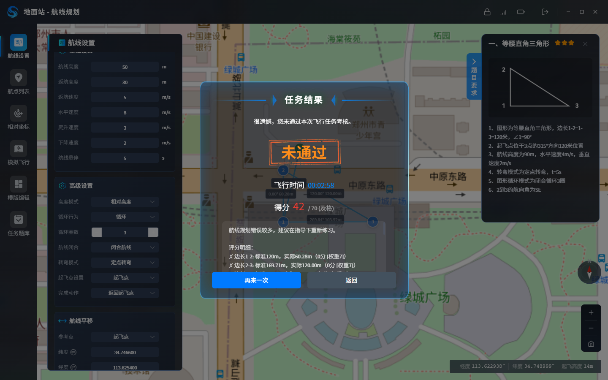Reset map to home position
608x380 pixels.
coord(591,344)
